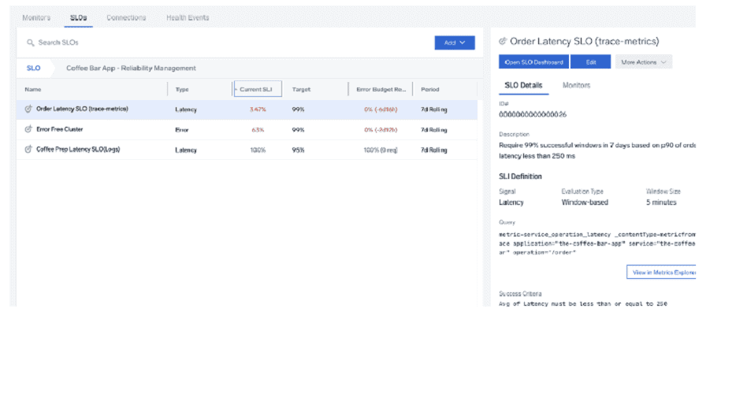
Task: Switch to the Monitors top tab
Action: tap(36, 18)
